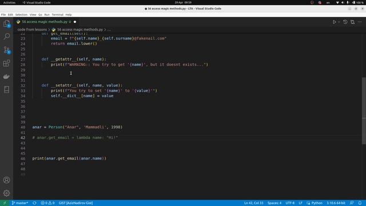Screen dimensions: 366x206
Task: Click GIST [AzizNadirov Gist] status item
Action: click(x=75, y=203)
